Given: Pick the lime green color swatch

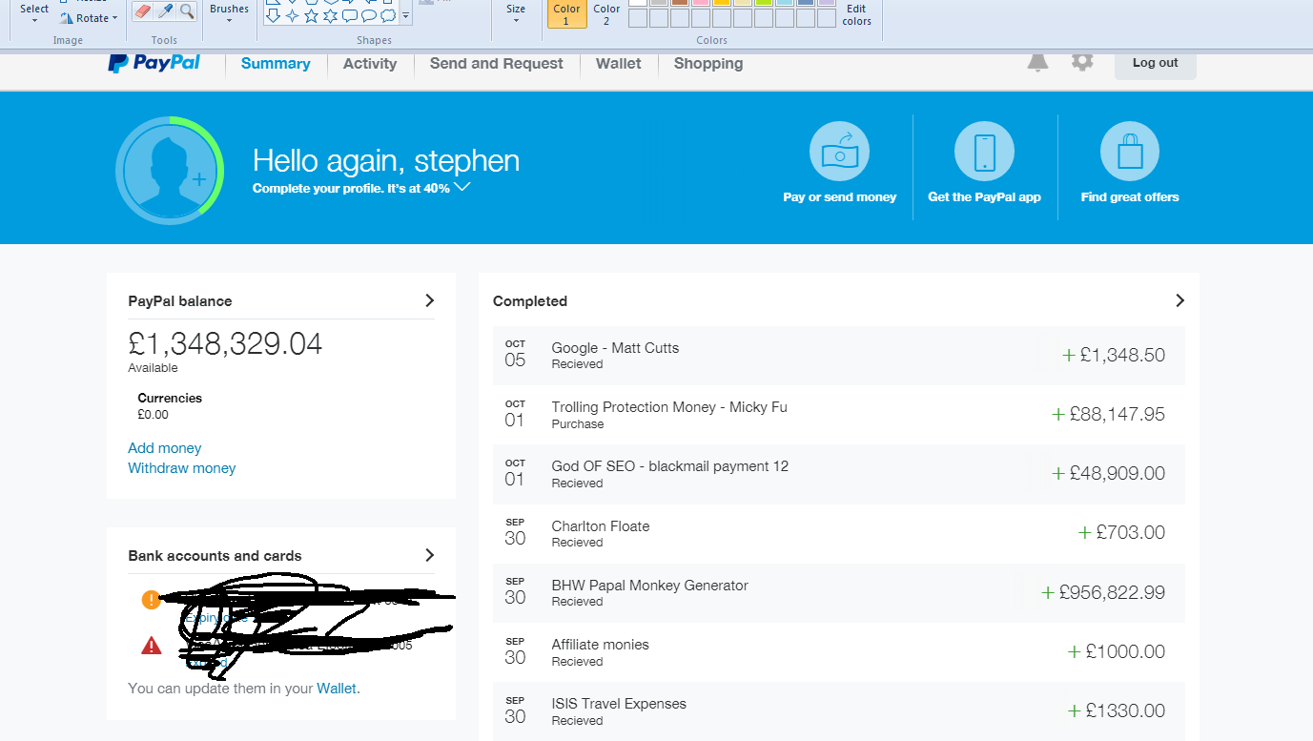Looking at the screenshot, I should 764,2.
